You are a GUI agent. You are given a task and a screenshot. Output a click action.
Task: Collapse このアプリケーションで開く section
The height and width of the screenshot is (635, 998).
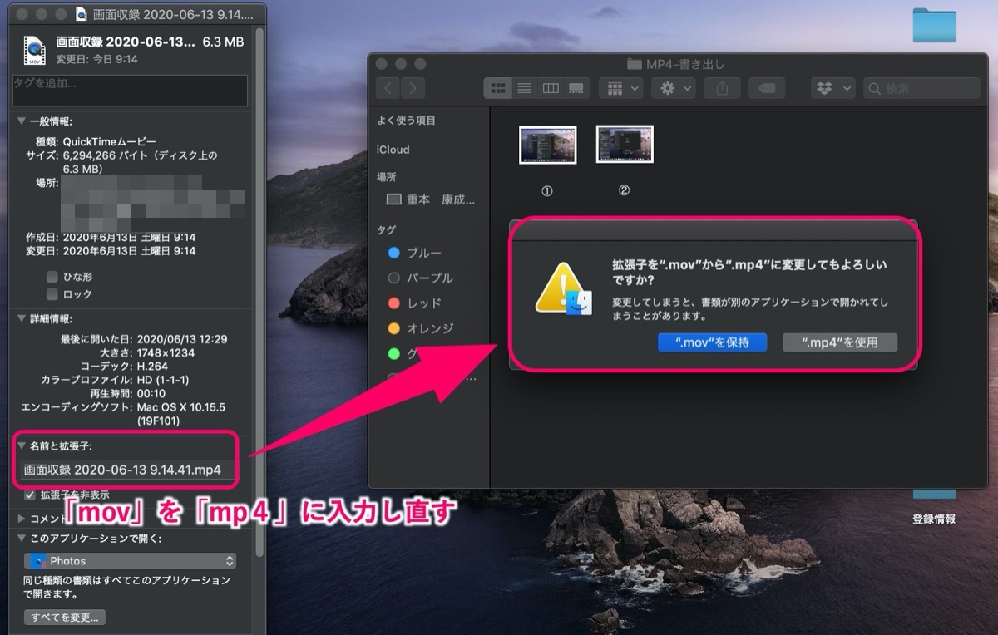pos(22,539)
